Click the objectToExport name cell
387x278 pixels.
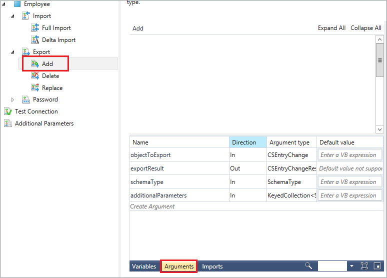(x=179, y=155)
